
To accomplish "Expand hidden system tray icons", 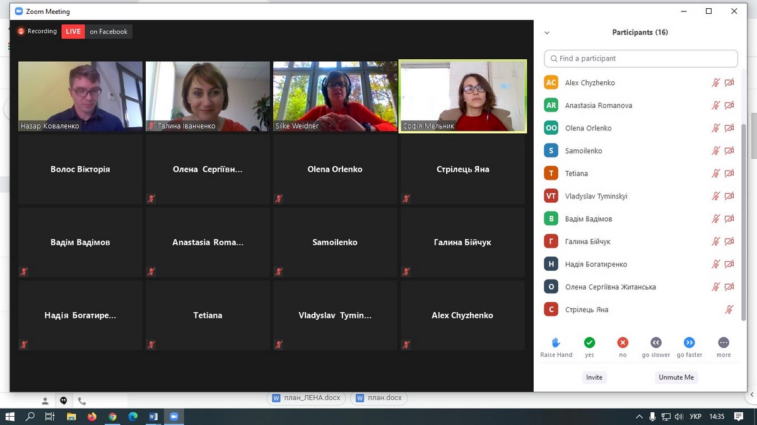I will (640, 417).
